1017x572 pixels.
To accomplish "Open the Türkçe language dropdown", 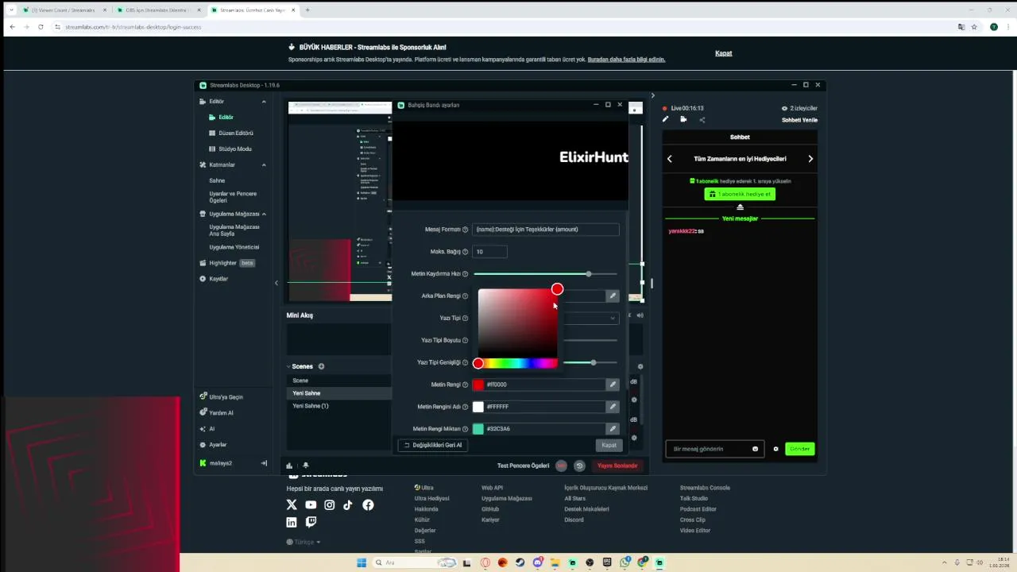I will 304,542.
